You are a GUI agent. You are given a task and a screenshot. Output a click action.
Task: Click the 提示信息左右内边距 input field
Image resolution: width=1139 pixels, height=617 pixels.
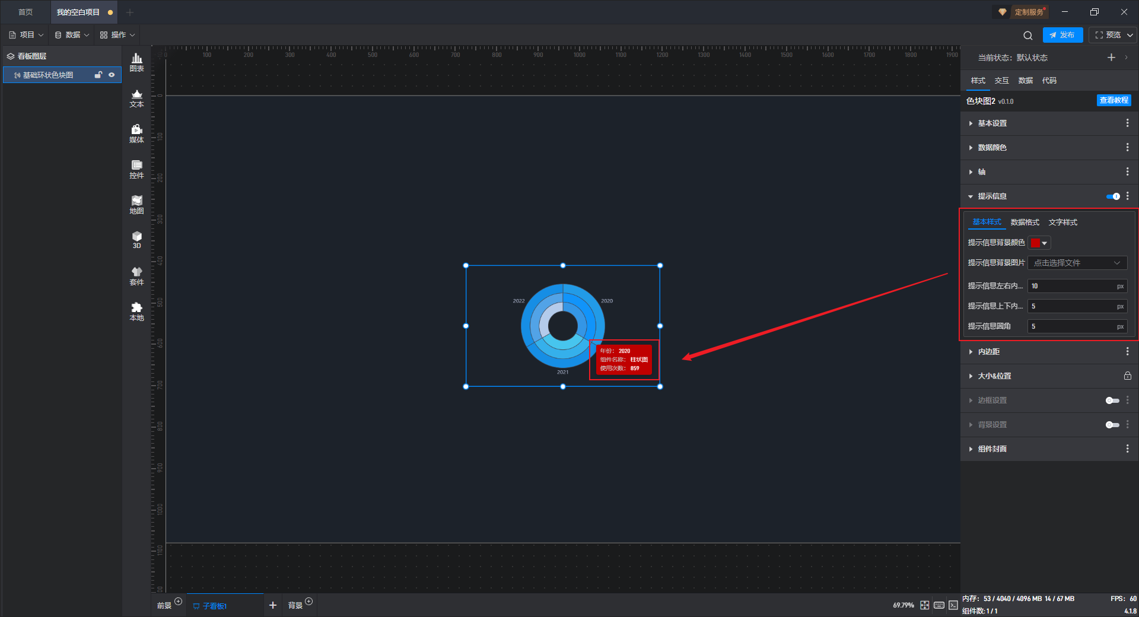1077,286
